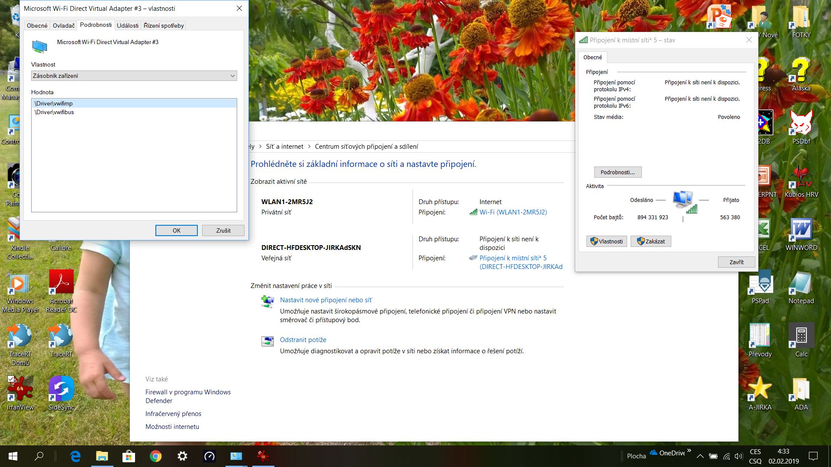Screen dimensions: 831x467
Task: Open the Kubios HRV desktop icon
Action: click(x=801, y=177)
